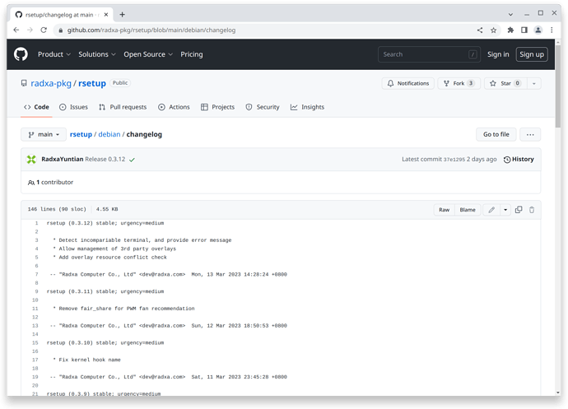
Task: Focus the GitHub Search field
Action: 429,54
